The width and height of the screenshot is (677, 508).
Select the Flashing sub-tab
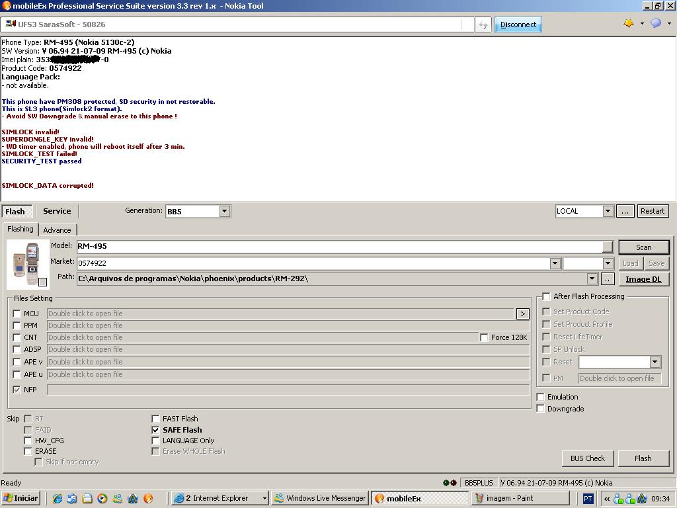click(x=20, y=229)
